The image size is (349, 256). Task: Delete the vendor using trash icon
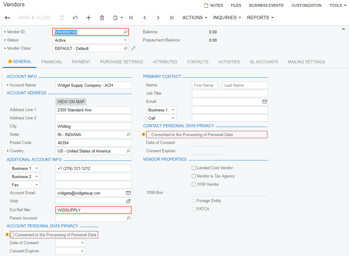(102, 18)
